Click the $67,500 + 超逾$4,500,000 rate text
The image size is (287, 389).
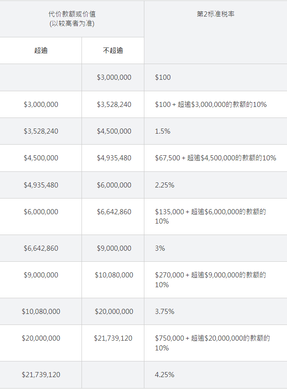coord(215,158)
